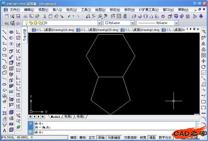Select the Model tab

pos(56,117)
